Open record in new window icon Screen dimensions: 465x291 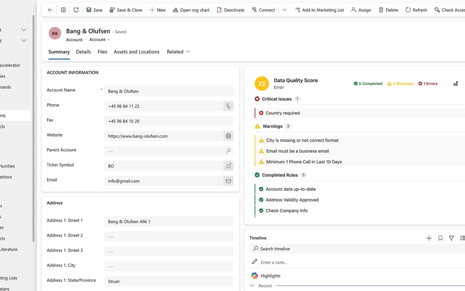(x=76, y=10)
